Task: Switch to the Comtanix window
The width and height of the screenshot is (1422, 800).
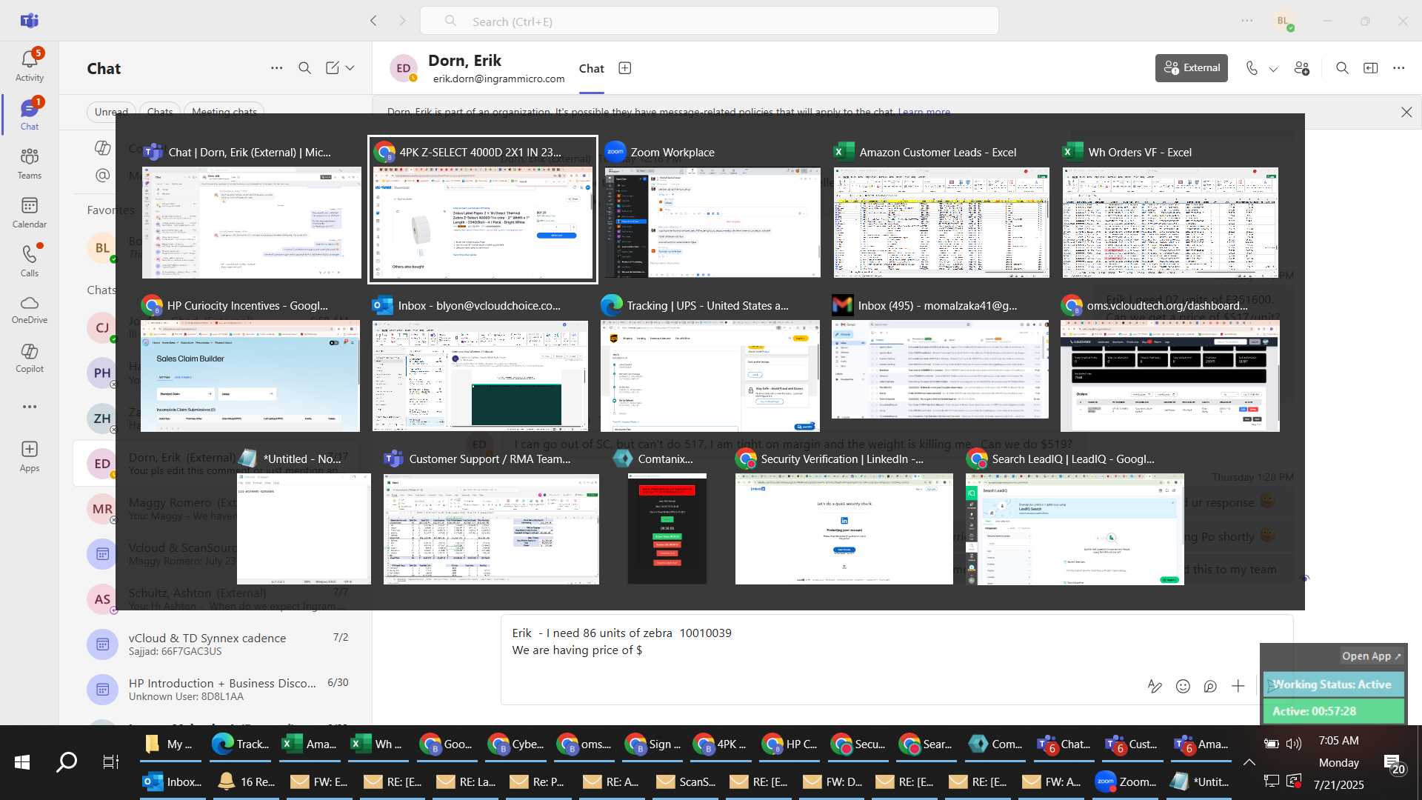Action: (667, 518)
